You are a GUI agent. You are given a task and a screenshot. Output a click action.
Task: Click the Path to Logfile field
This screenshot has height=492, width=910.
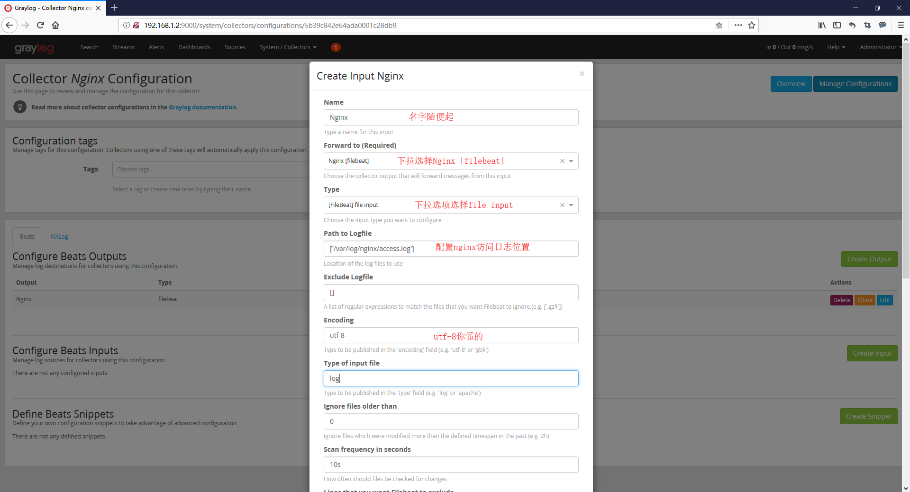click(x=451, y=249)
